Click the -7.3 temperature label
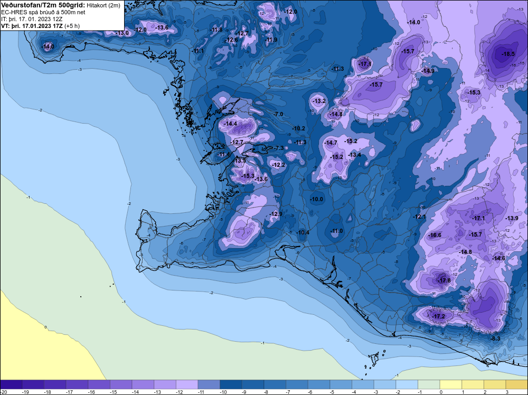The image size is (528, 395). click(x=279, y=148)
